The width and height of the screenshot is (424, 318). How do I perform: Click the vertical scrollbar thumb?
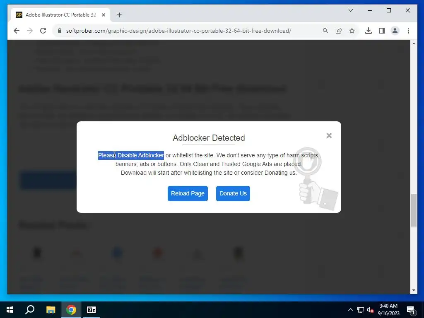point(414,211)
